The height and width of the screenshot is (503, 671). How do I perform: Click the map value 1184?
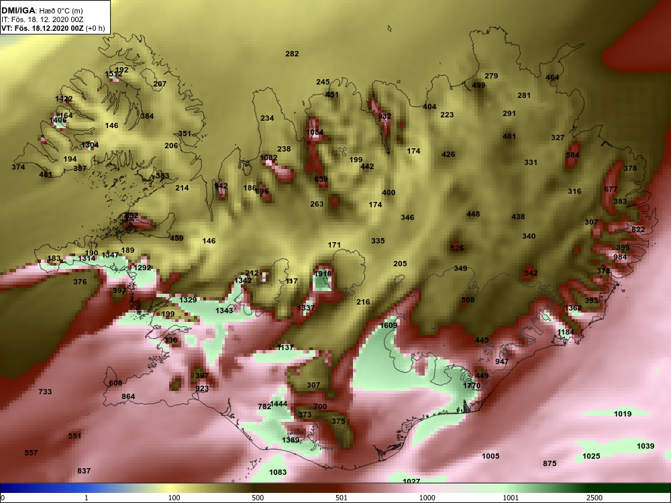(x=566, y=333)
